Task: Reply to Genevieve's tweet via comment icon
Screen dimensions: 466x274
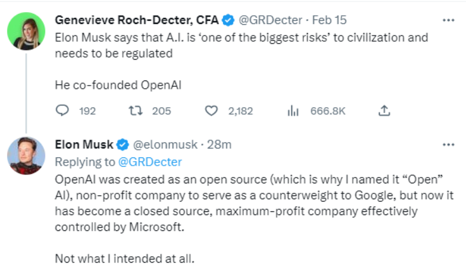Action: coord(62,111)
